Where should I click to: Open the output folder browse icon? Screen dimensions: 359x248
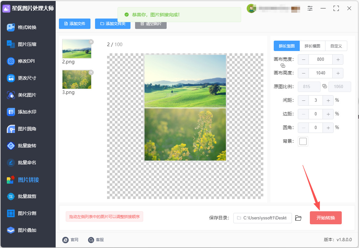[x=298, y=218]
